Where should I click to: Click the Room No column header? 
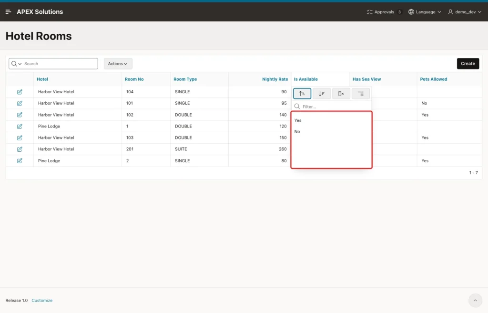point(134,79)
